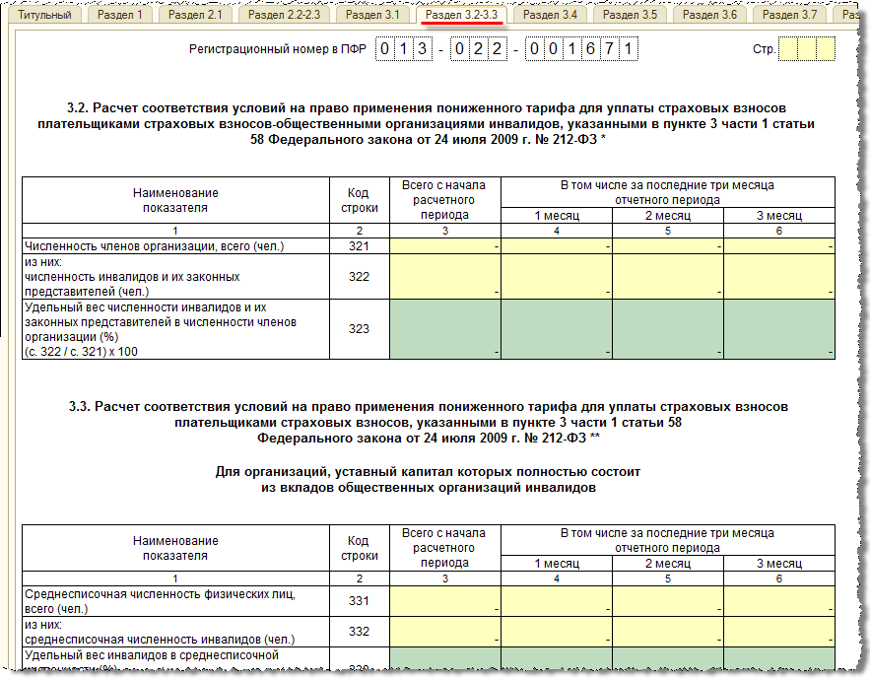870x679 pixels.
Task: Select the Раздел 3.2-3.3 tab
Action: [462, 15]
